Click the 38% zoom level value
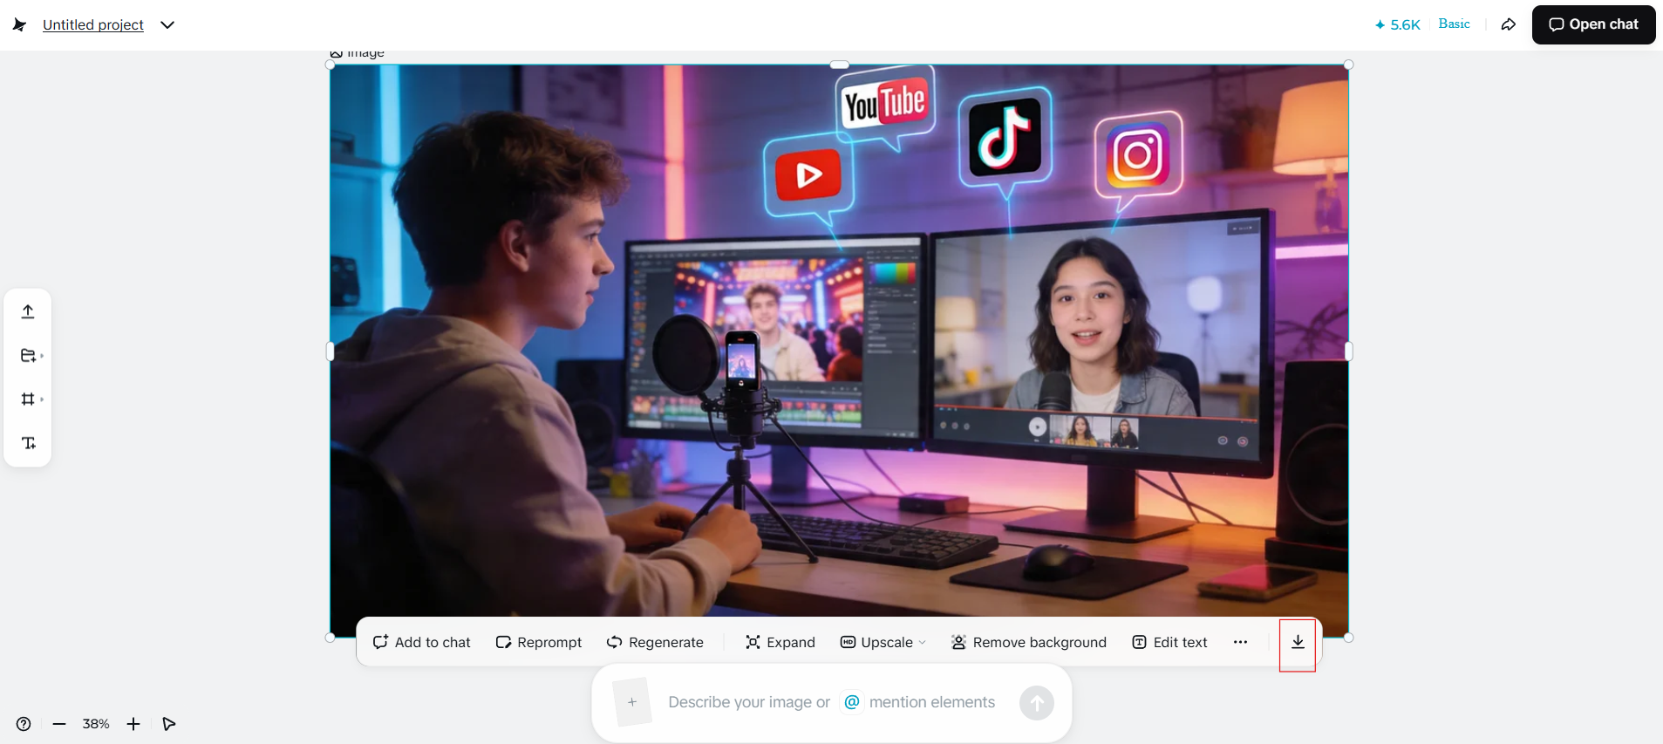The height and width of the screenshot is (744, 1663). [x=96, y=724]
